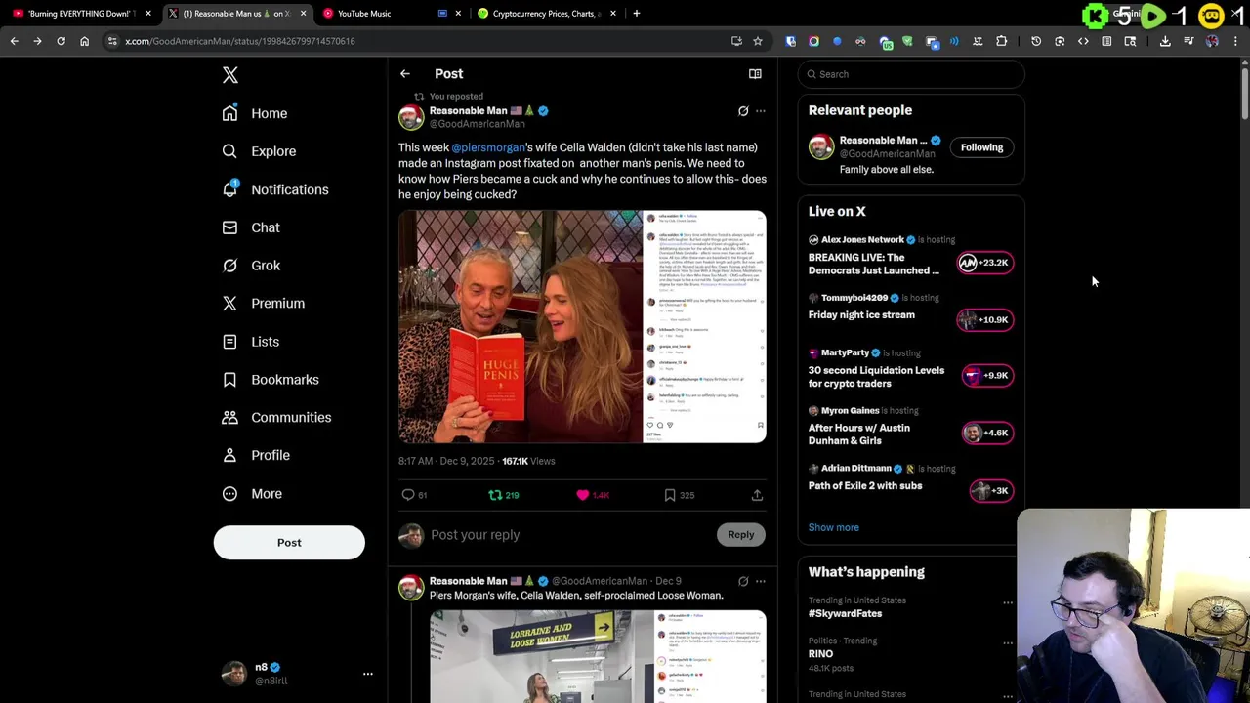Click the page vertical scrollbar

[1244, 93]
